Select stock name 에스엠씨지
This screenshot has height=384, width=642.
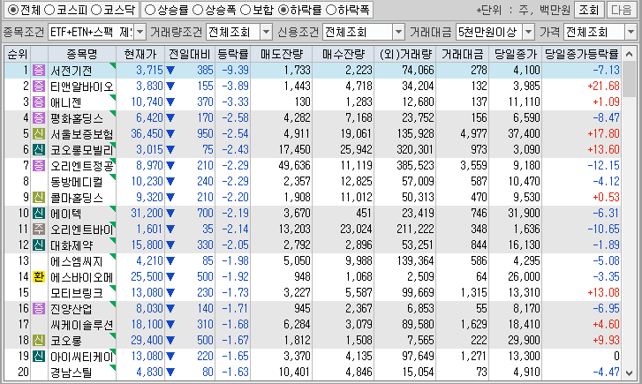tap(77, 260)
